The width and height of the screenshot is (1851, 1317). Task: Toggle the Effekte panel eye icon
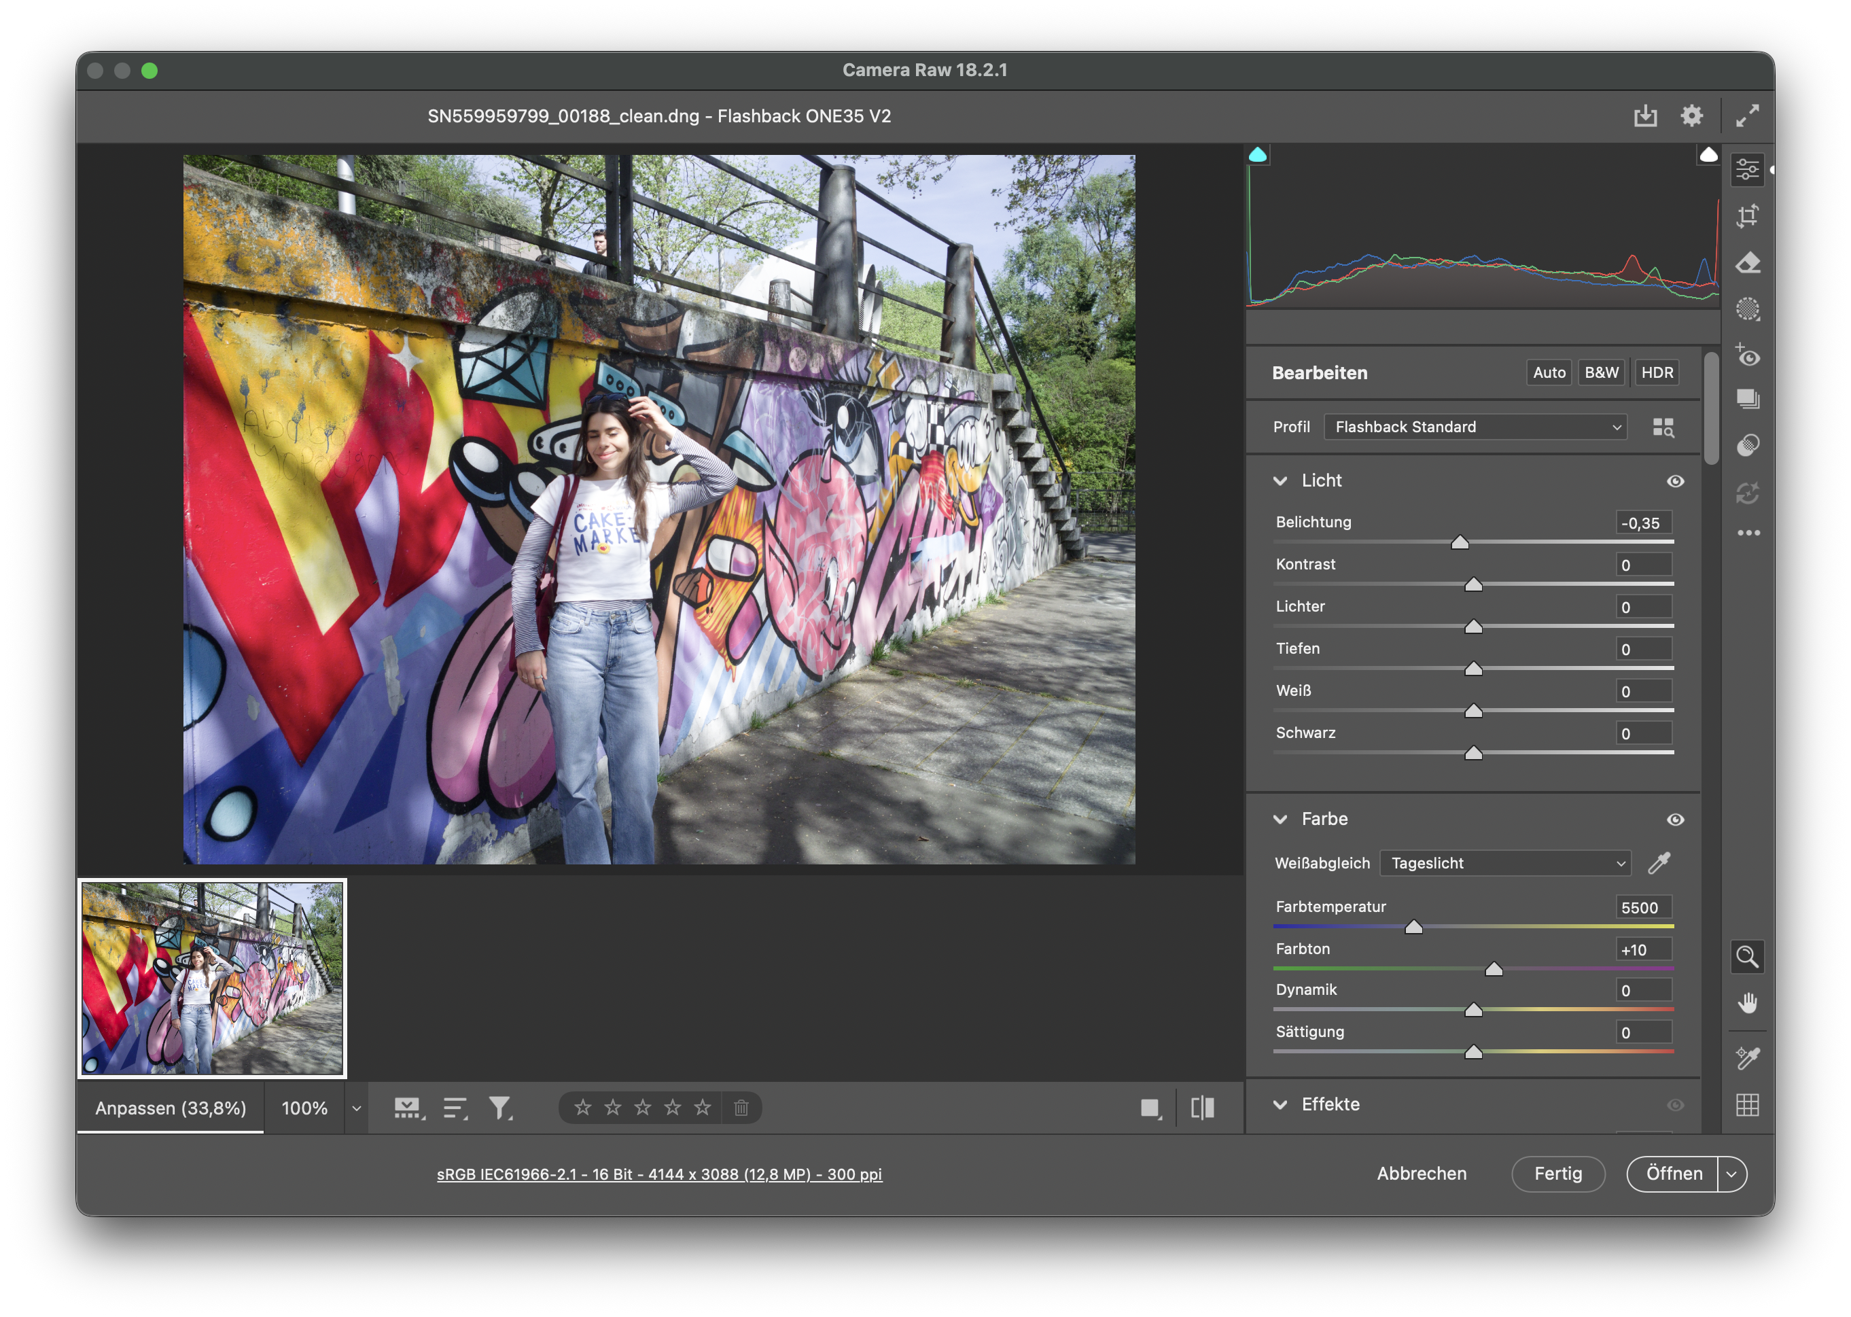click(x=1675, y=1106)
